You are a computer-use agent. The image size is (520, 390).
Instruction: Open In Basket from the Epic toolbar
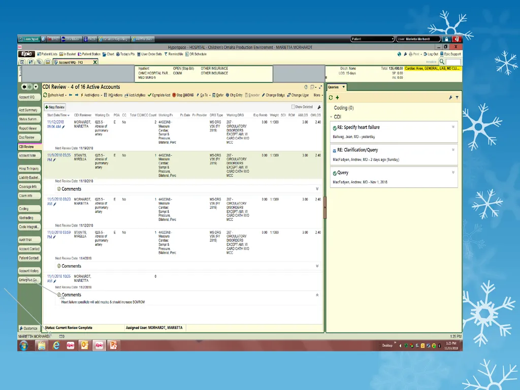(68, 54)
